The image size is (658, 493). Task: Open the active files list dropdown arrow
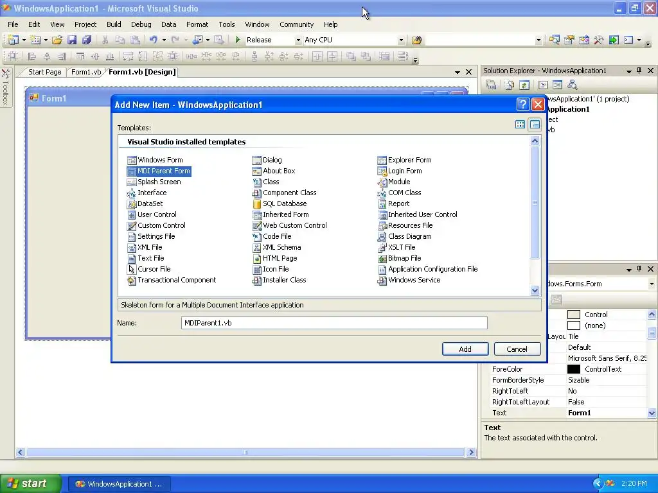tap(458, 73)
